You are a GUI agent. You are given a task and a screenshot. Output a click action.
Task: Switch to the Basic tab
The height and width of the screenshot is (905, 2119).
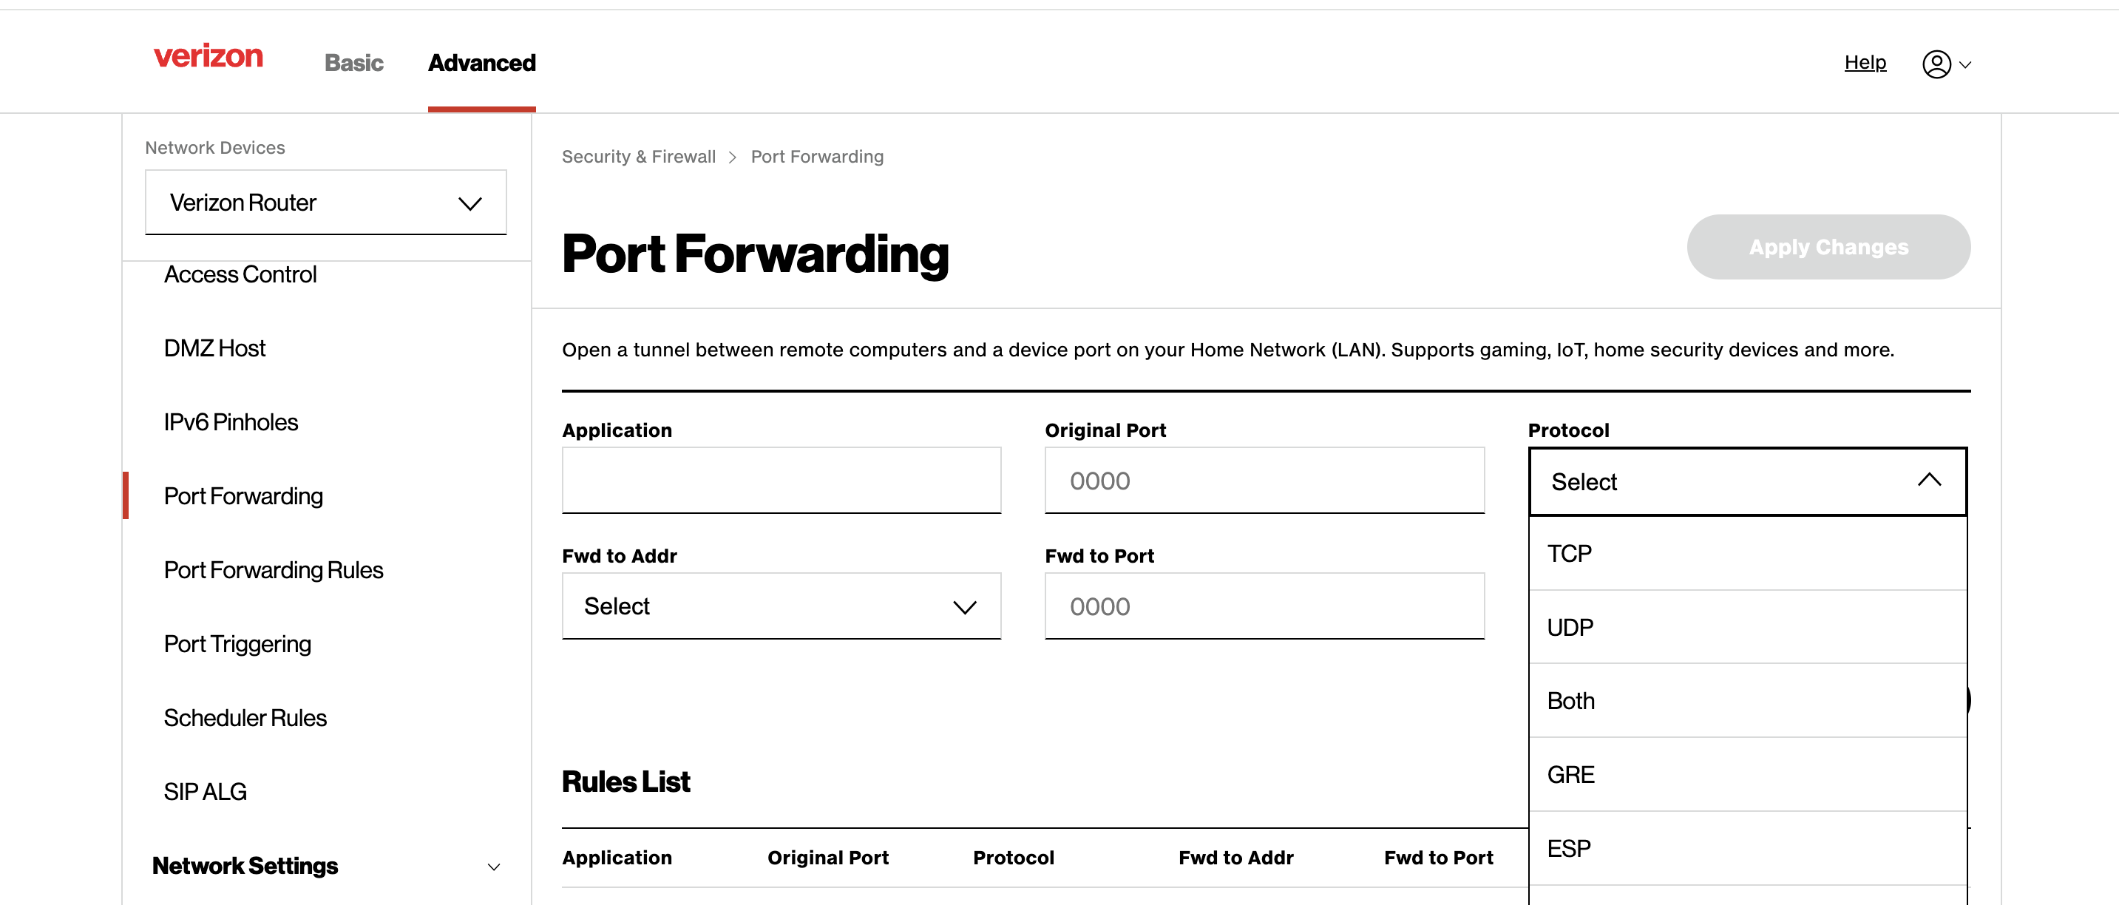tap(353, 64)
